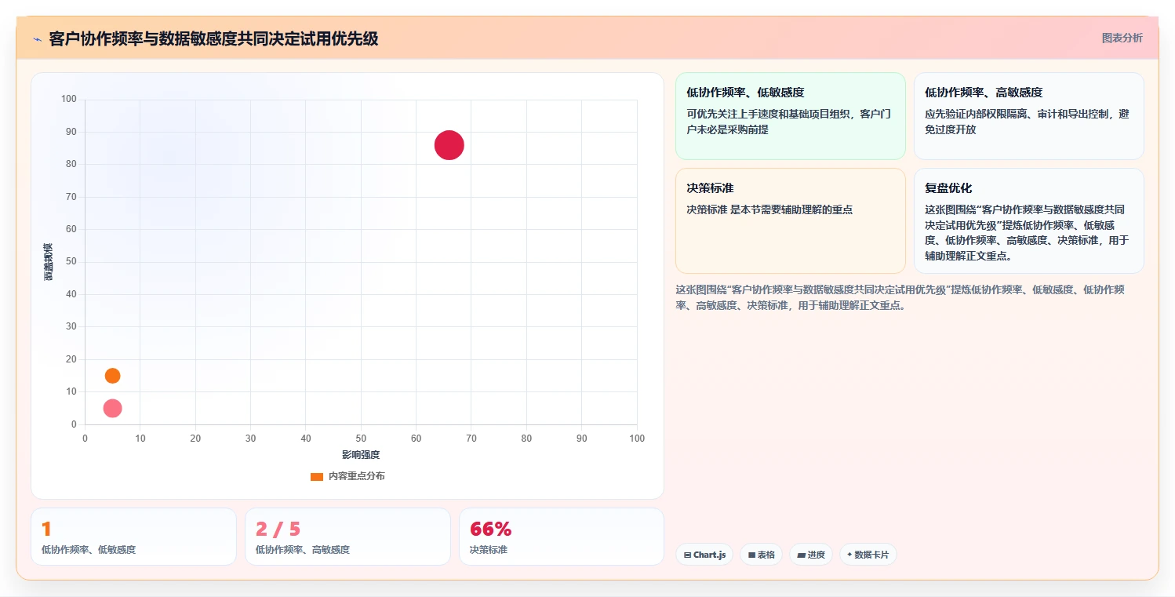Click the 图表分析 label in header
Screen dimensions: 1175x597
point(1122,38)
